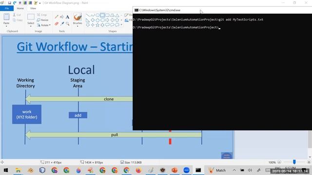Select the Magnifier tool
The width and height of the screenshot is (312, 175).
point(67,24)
